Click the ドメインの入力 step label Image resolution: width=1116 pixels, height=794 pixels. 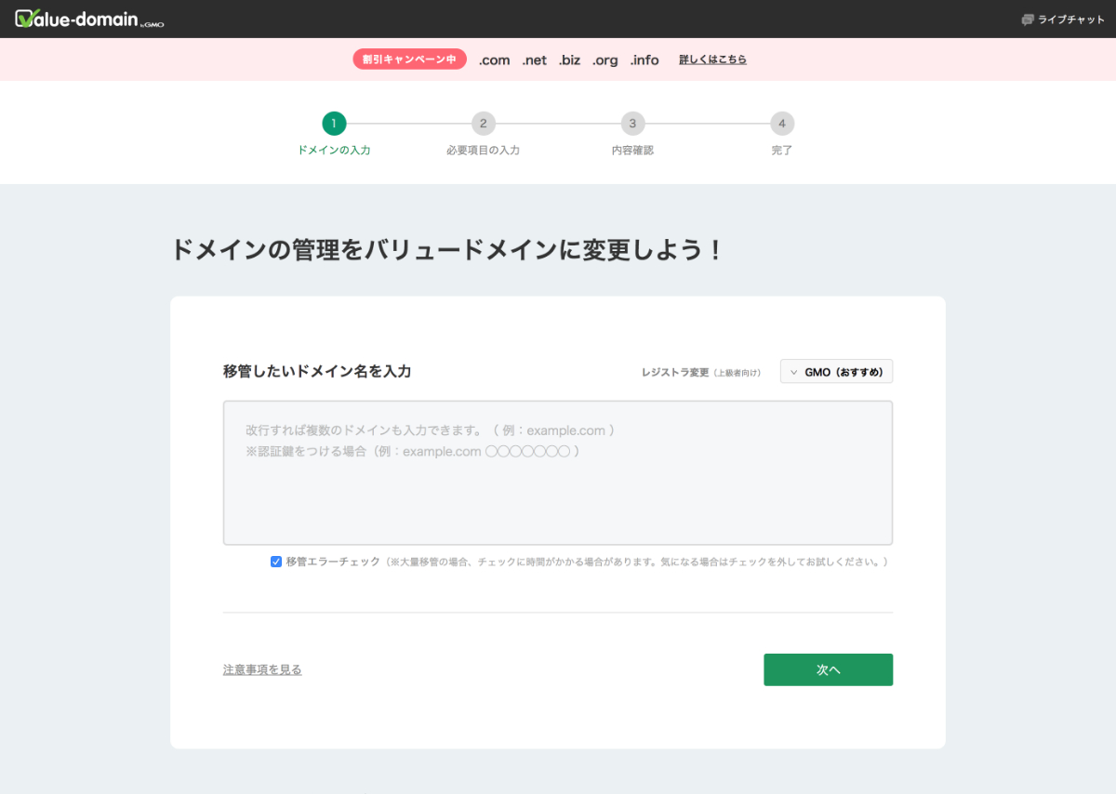(x=334, y=150)
